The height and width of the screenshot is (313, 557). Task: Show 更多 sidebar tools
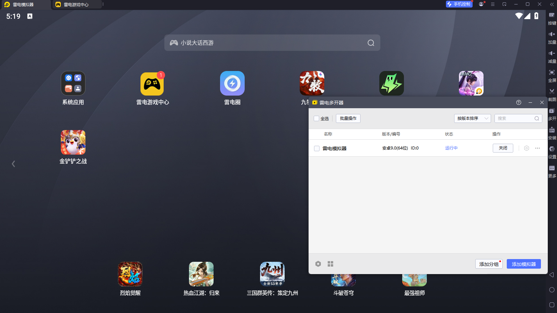552,172
